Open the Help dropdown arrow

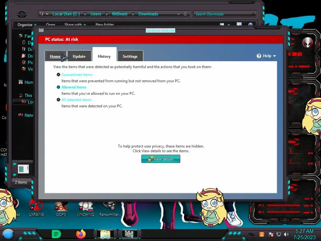pos(275,56)
